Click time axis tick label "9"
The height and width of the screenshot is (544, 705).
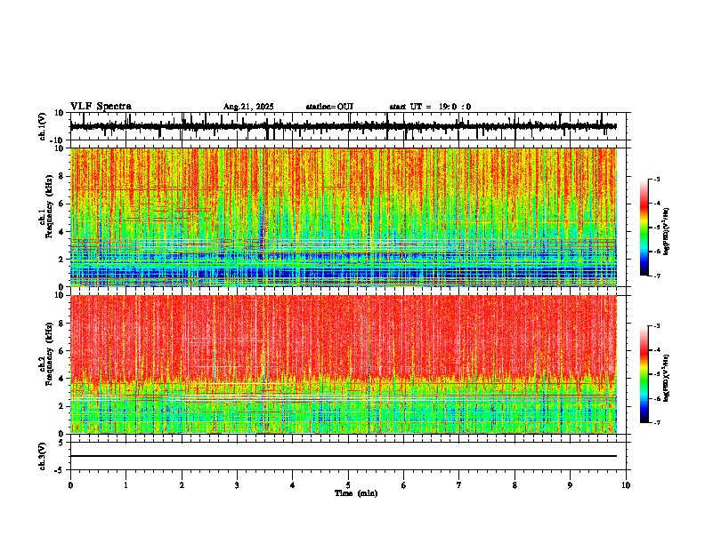570,484
